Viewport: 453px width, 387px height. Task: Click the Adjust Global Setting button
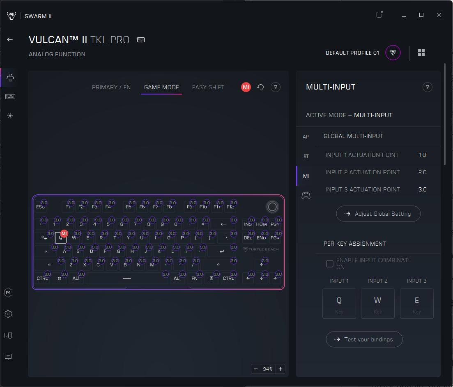tap(378, 214)
